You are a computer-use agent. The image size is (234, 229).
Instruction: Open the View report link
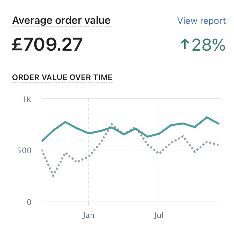point(201,21)
